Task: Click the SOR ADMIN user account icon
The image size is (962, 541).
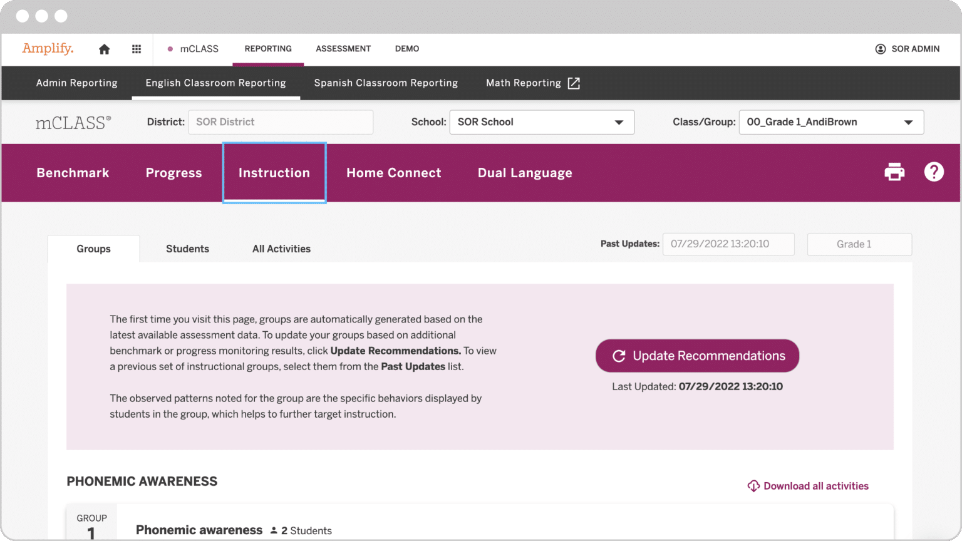Action: [x=880, y=49]
